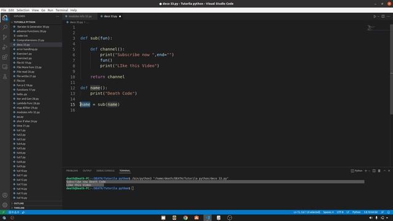The width and height of the screenshot is (393, 221).
Task: Open the Help menu
Action: [x=74, y=10]
